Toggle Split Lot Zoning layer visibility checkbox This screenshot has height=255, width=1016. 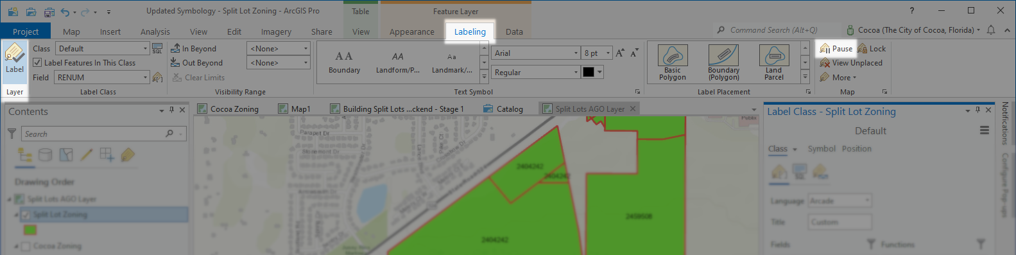coord(26,215)
